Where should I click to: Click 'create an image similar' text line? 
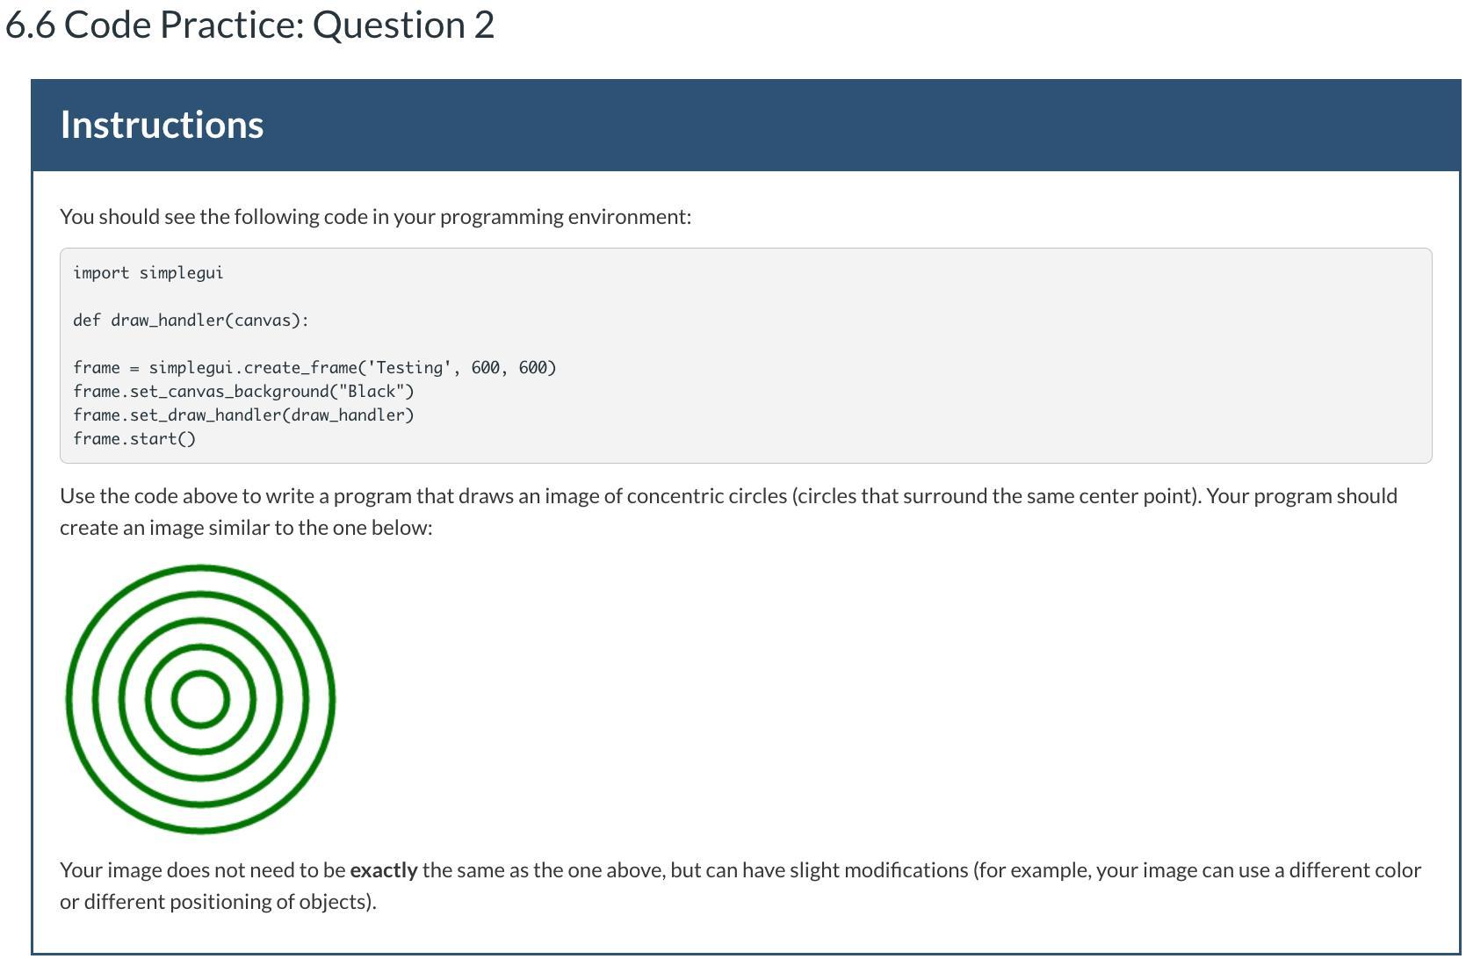coord(246,528)
